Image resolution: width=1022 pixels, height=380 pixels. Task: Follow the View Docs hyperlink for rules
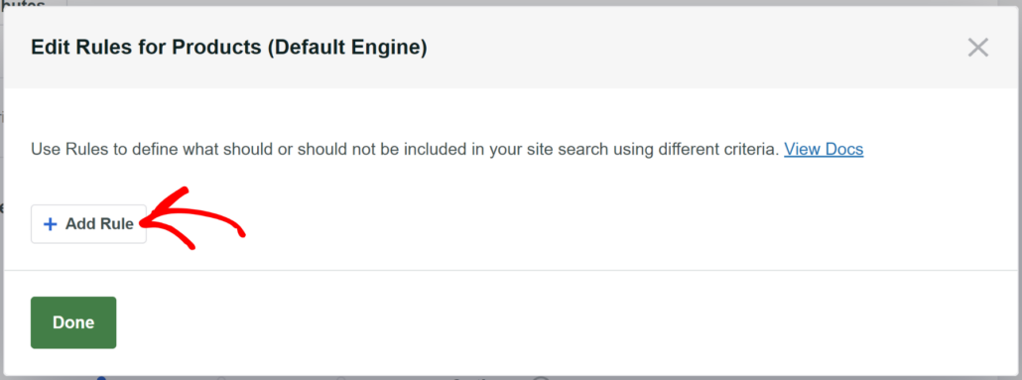tap(824, 149)
